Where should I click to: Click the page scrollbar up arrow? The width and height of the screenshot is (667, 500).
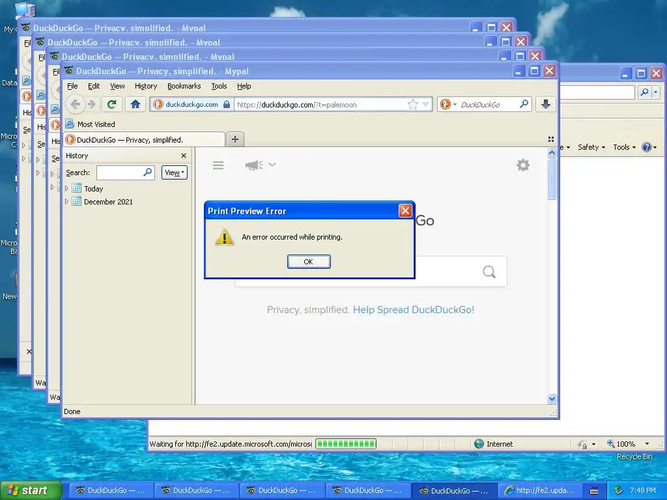coord(552,152)
